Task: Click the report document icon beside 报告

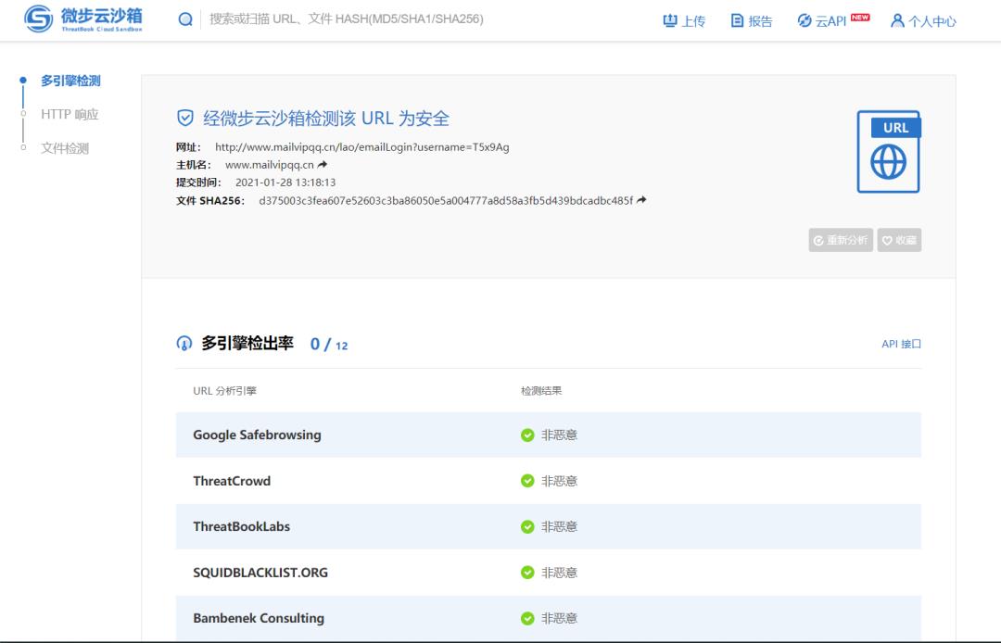Action: (737, 20)
